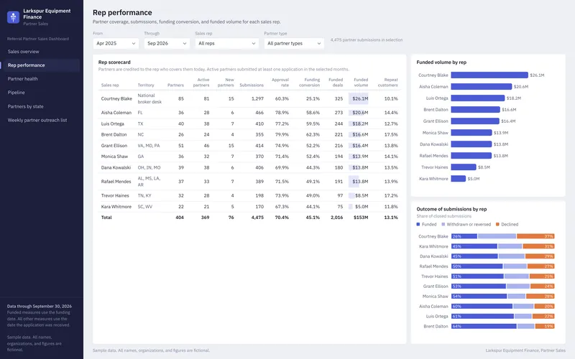Sort table by Territory column header
The image size is (575, 359).
point(146,85)
